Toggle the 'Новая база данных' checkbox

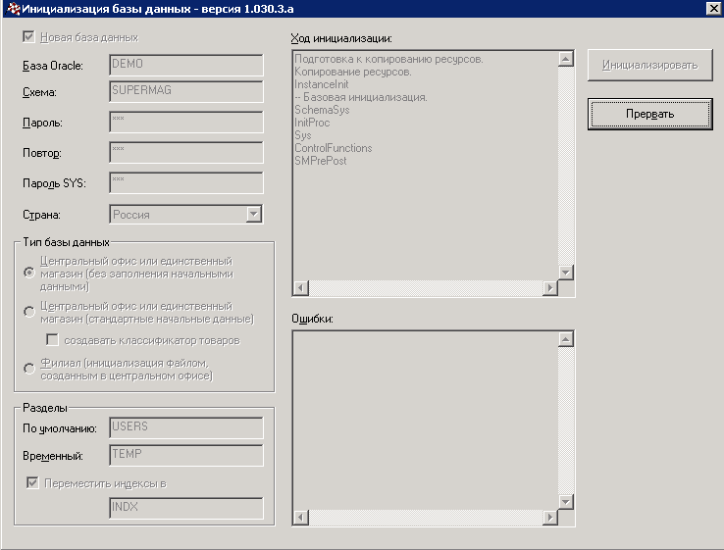28,37
